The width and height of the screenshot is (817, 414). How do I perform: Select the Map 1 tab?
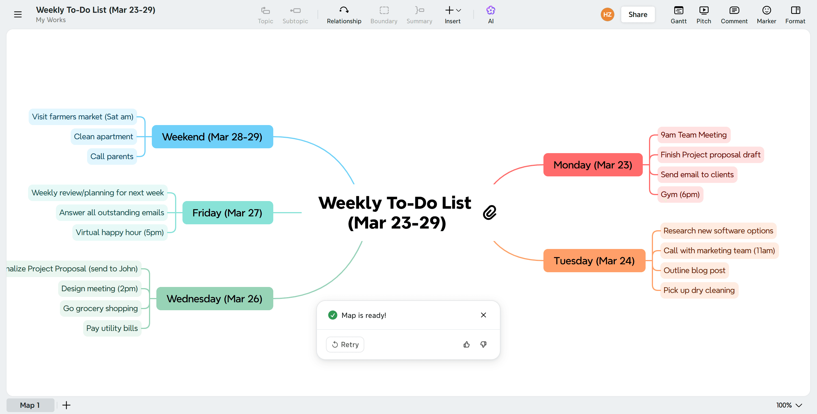30,405
